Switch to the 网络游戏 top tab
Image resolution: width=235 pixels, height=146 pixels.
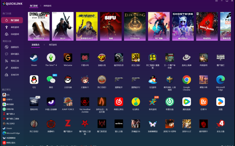point(48,6)
